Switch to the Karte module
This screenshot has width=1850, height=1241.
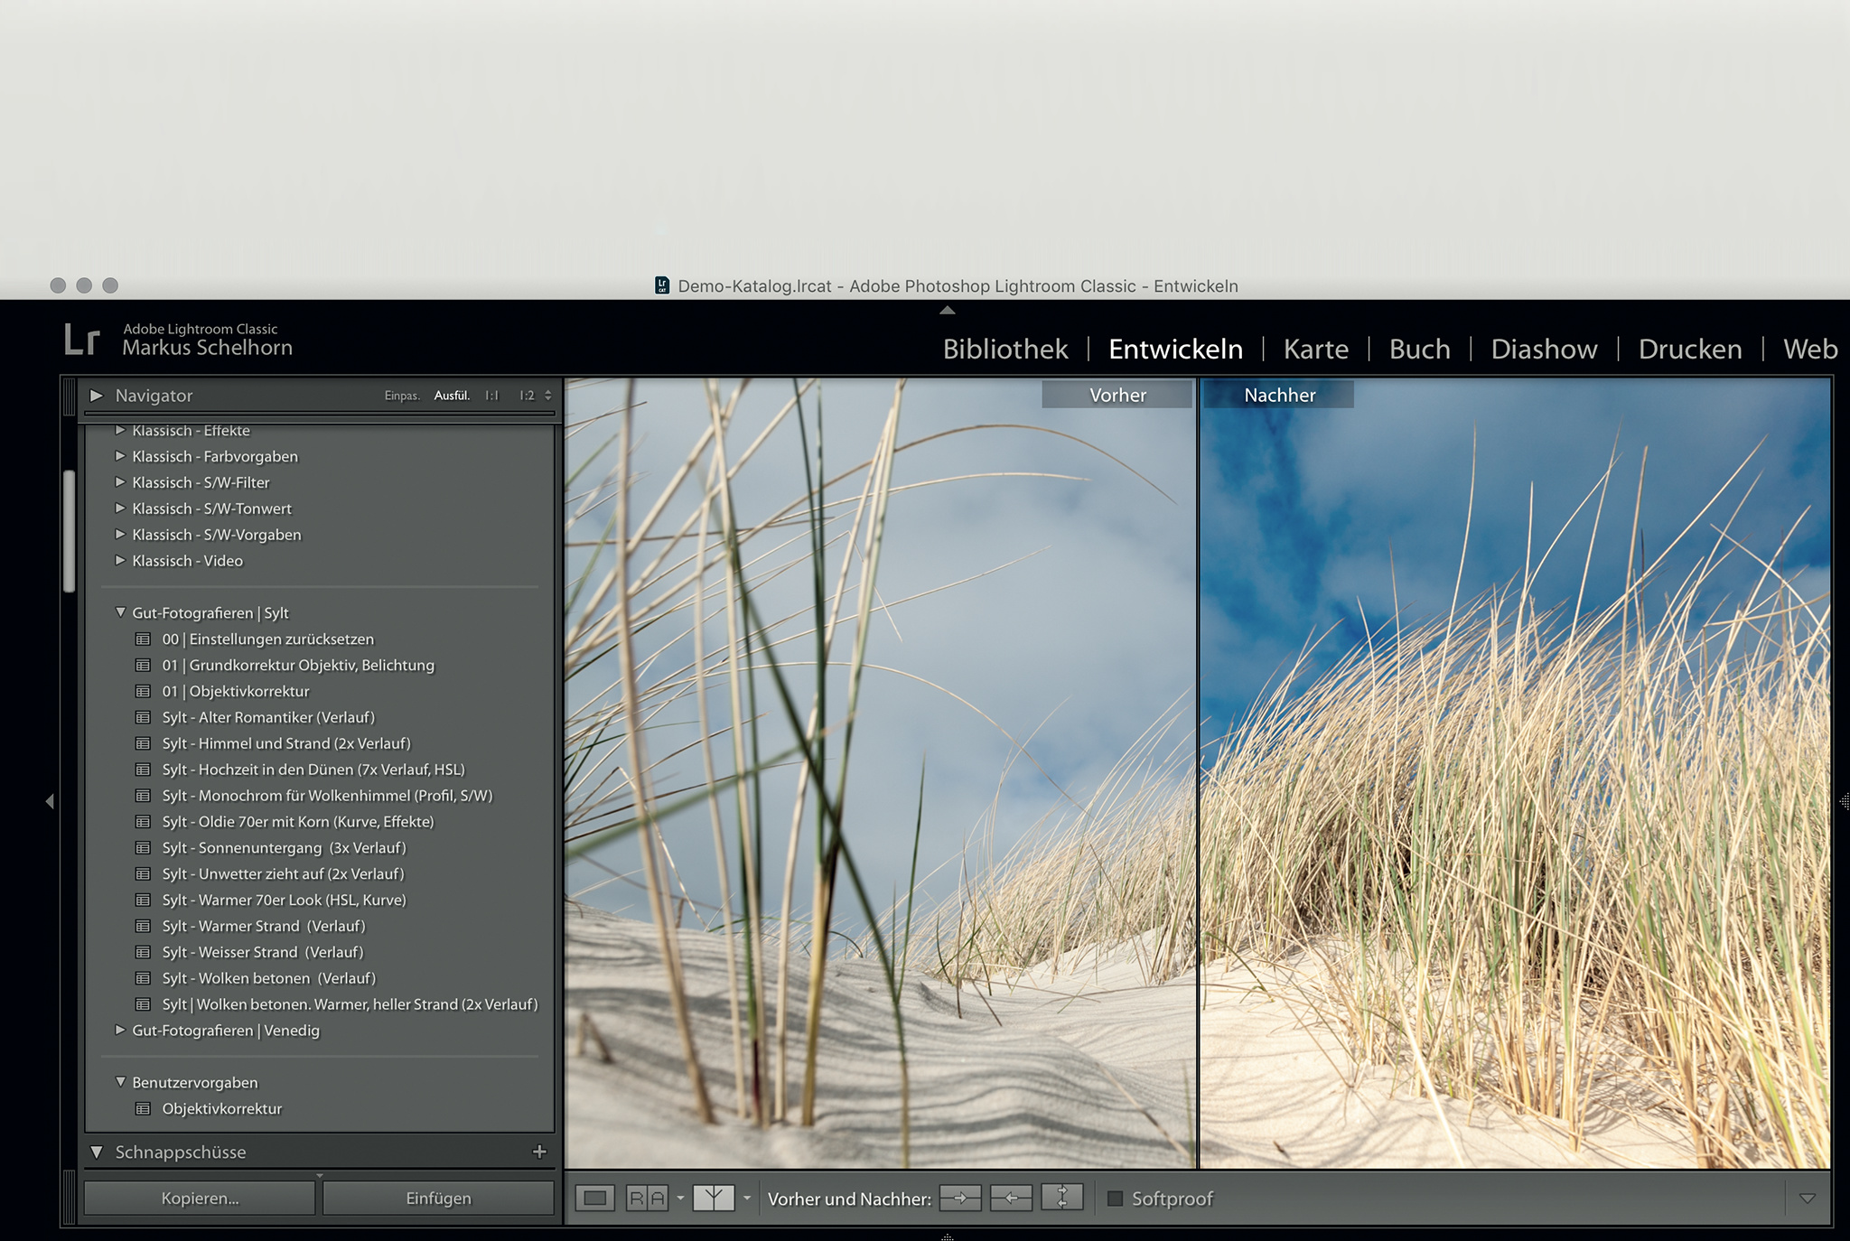point(1315,350)
